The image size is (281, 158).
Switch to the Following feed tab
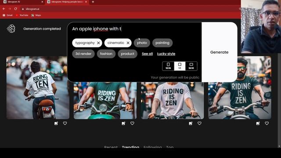click(152, 147)
